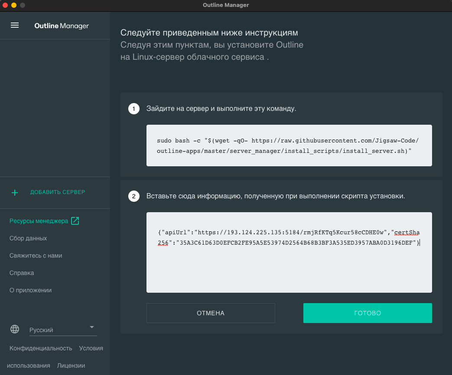Click the globe language icon
452x375 pixels.
pyautogui.click(x=15, y=329)
